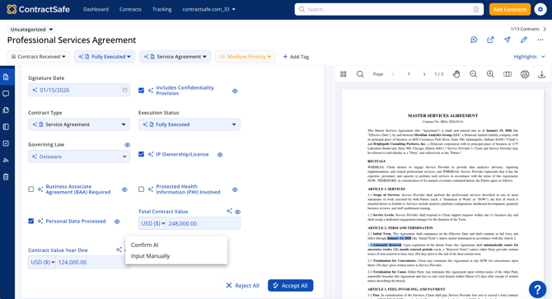The height and width of the screenshot is (299, 552).
Task: Choose Input Manually from popup menu
Action: click(176, 255)
